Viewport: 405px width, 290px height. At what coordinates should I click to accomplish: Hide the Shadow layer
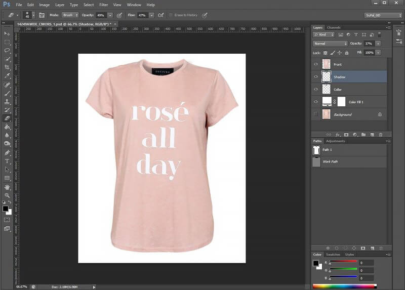click(x=315, y=77)
